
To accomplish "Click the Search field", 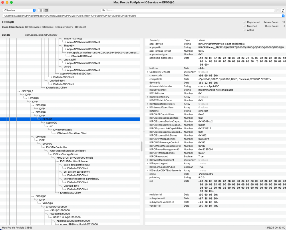I will click(187, 10).
